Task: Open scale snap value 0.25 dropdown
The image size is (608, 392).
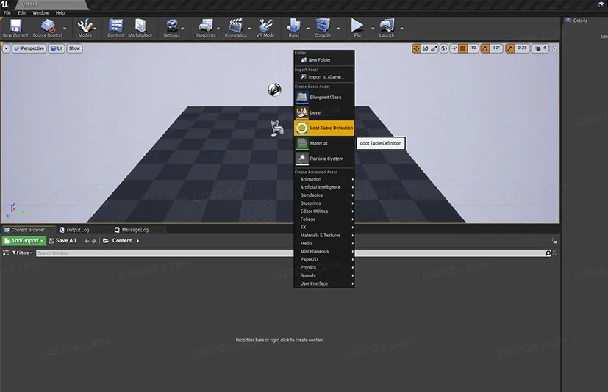Action: coord(522,48)
